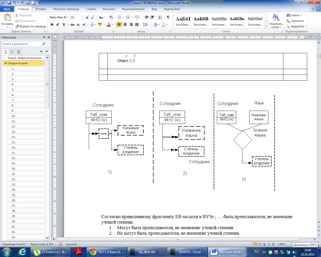Click the Replace (Заменить) icon
321x257 pixels.
289,21
